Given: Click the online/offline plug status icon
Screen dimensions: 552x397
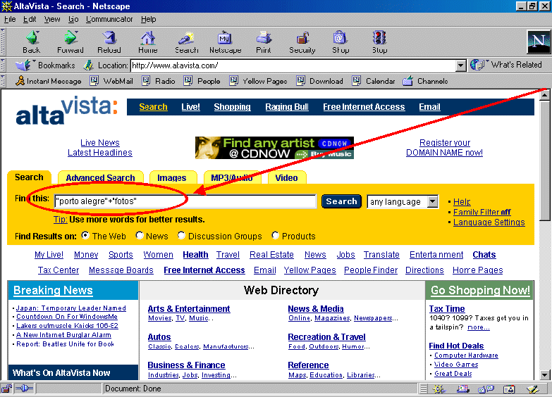Looking at the screenshot, I should tap(25, 389).
